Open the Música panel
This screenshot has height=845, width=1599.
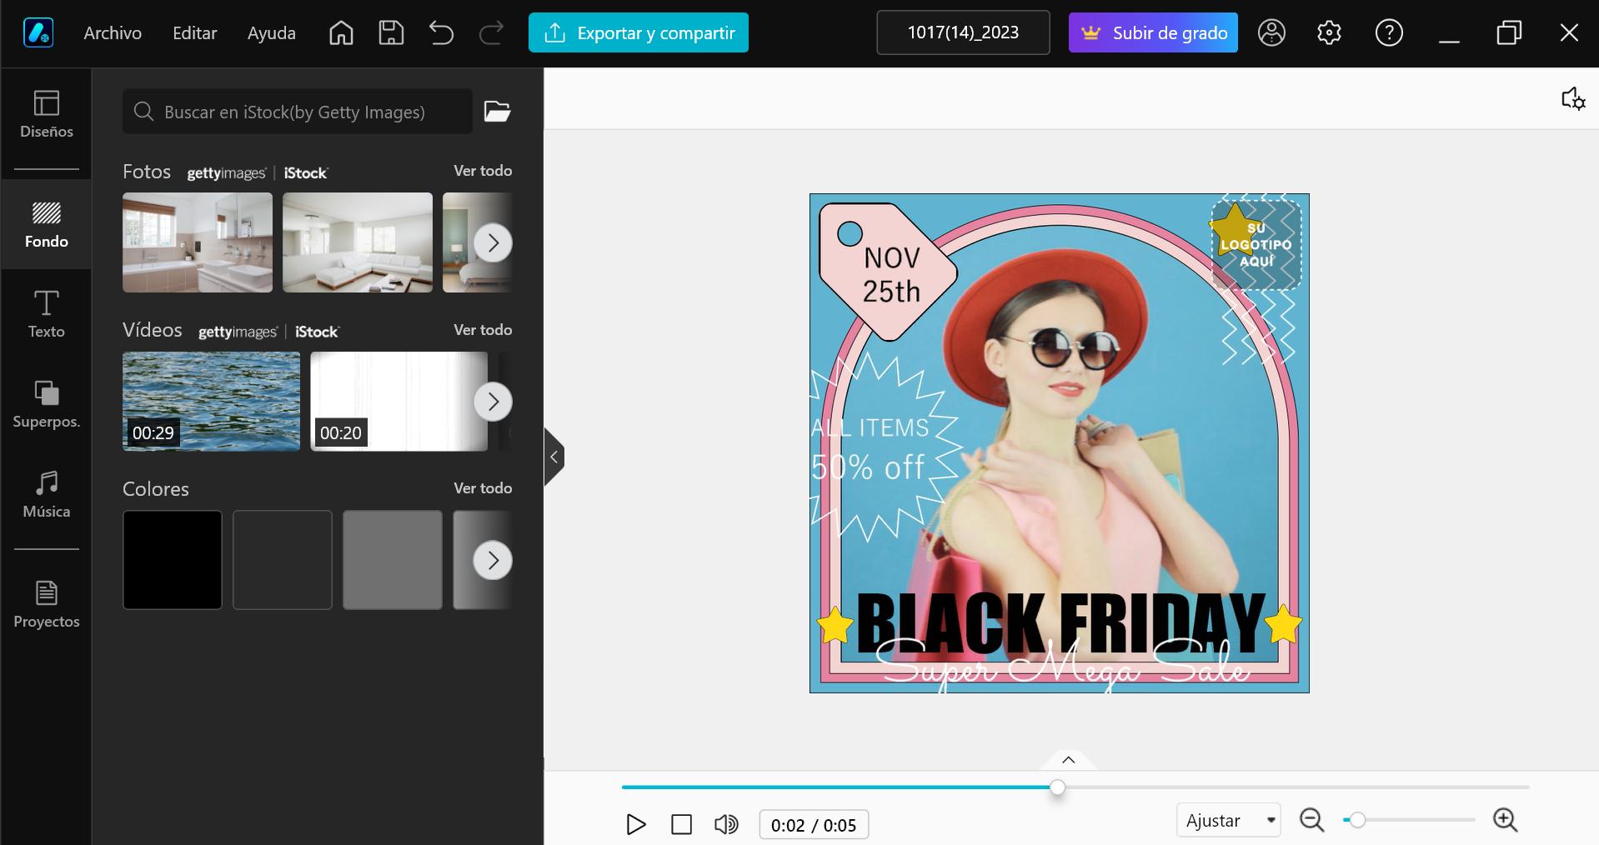(46, 497)
